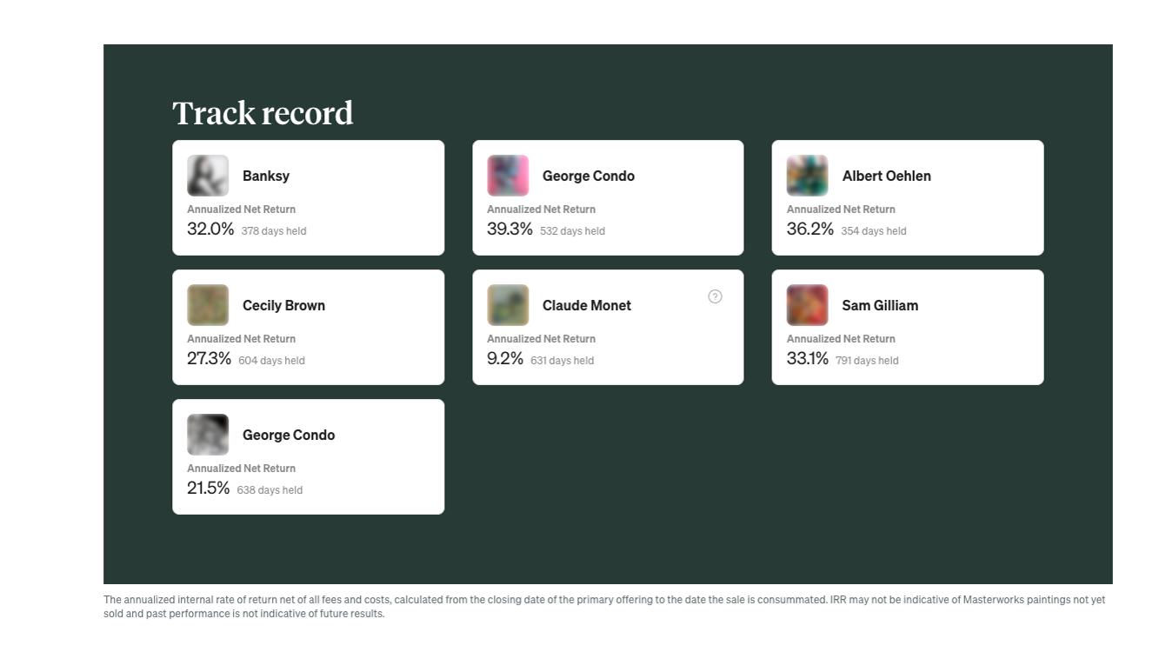
Task: Click the 631 days held text
Action: (562, 361)
